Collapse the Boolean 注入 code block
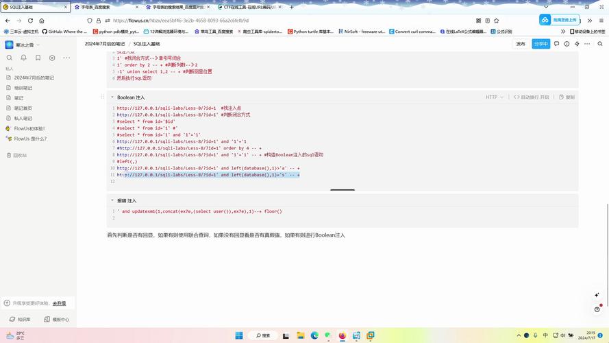The width and height of the screenshot is (609, 343). click(112, 97)
